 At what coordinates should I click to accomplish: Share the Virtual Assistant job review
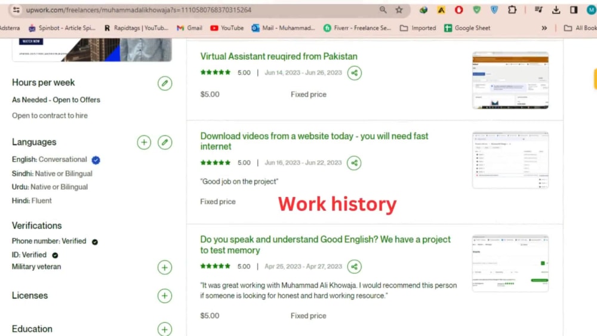coord(355,73)
